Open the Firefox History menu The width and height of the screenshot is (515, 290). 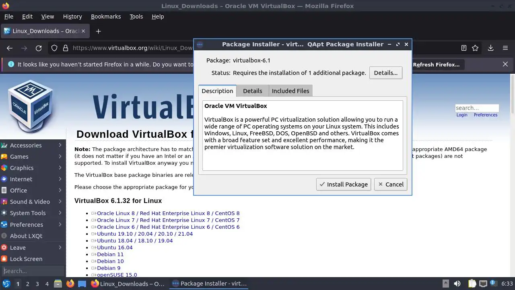tap(72, 17)
